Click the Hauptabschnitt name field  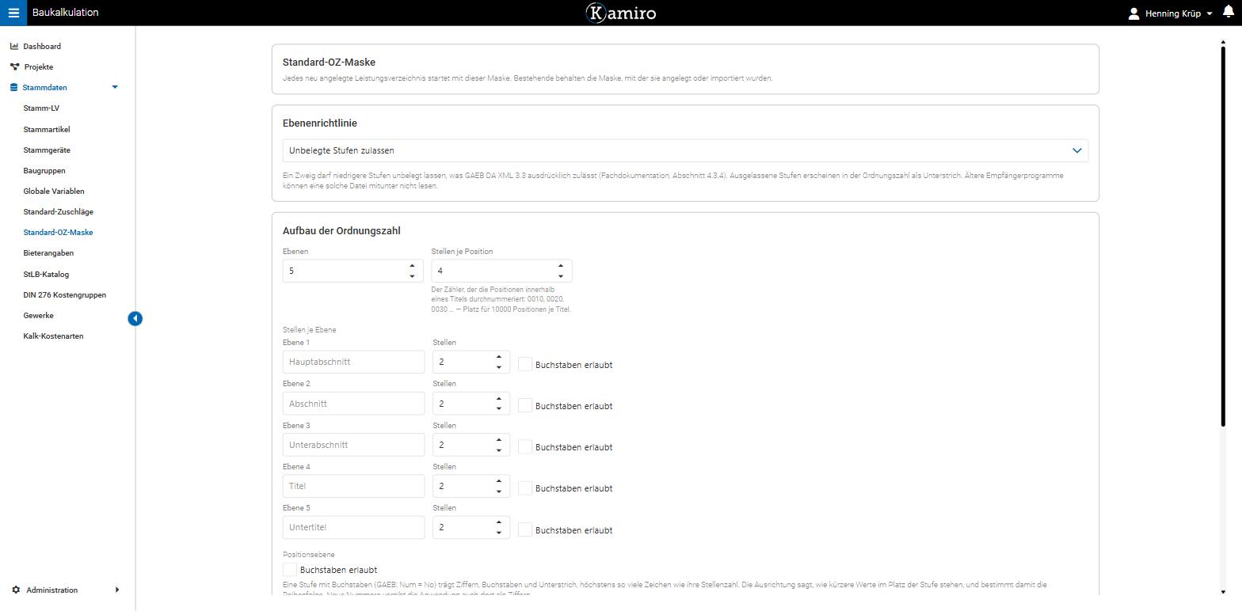click(x=353, y=362)
